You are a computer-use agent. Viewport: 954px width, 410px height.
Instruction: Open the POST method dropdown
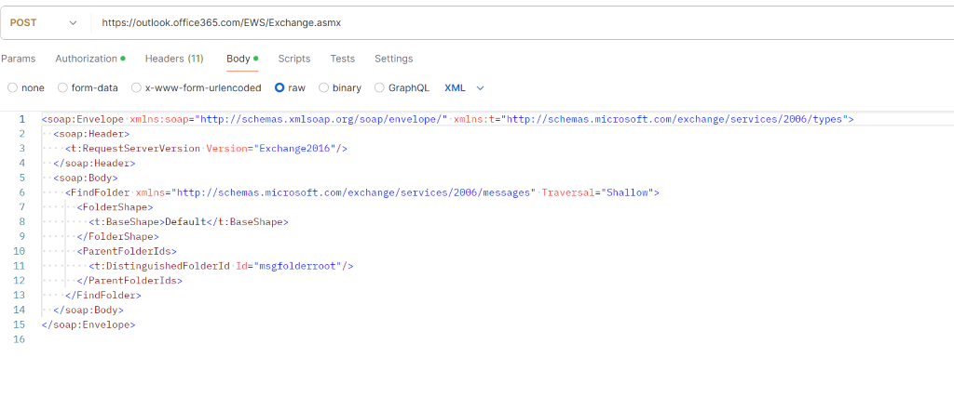43,22
